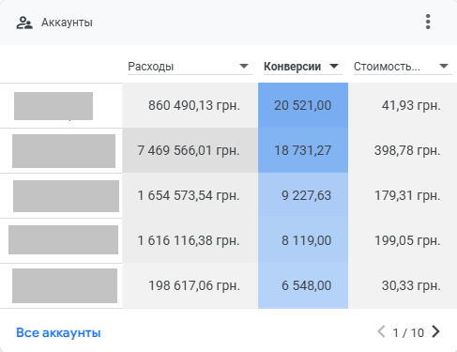The width and height of the screenshot is (457, 352).
Task: Go to previous page of accounts
Action: click(381, 331)
